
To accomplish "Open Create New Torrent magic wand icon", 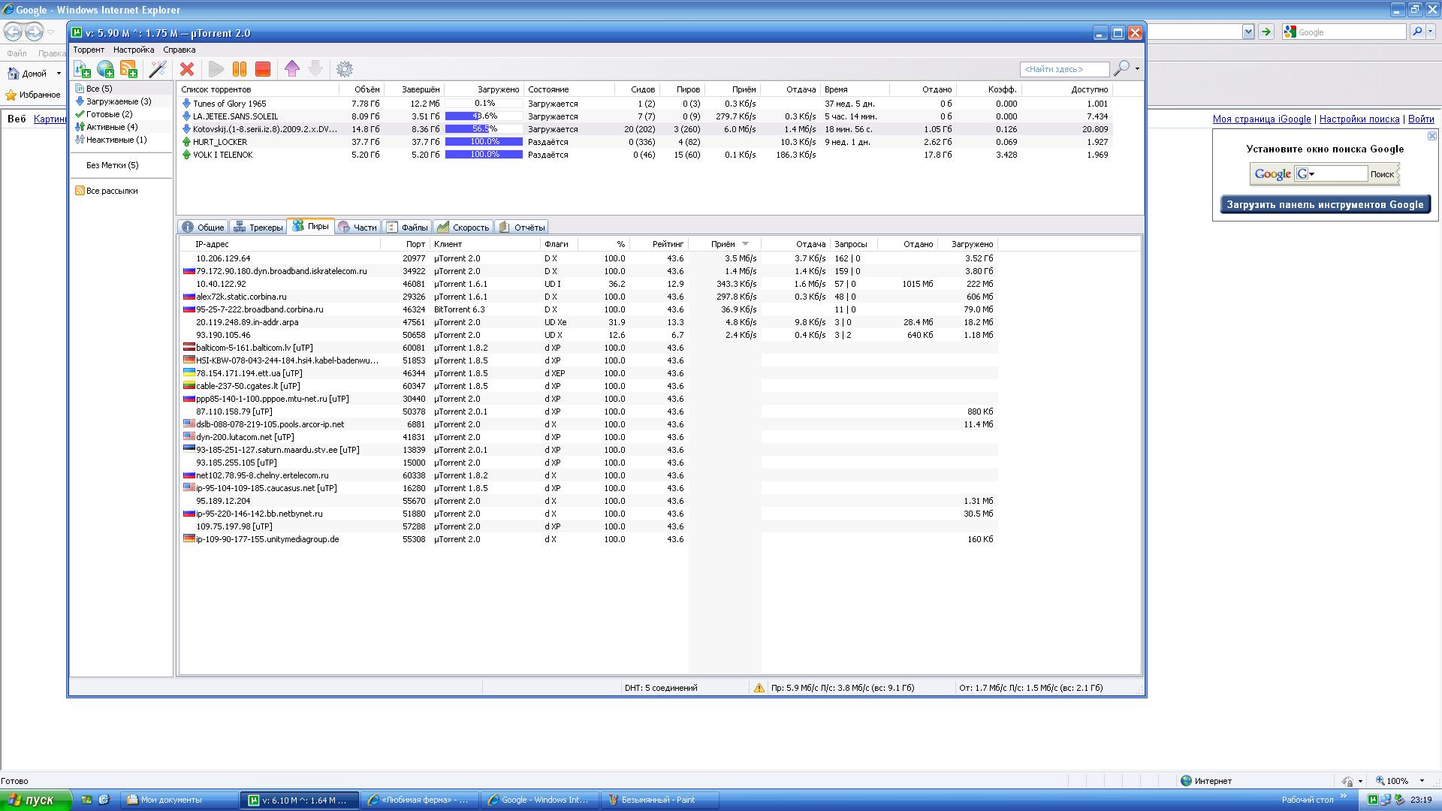I will point(158,69).
